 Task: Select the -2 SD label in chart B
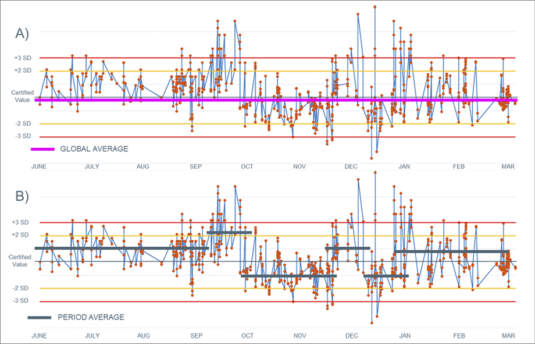point(23,288)
